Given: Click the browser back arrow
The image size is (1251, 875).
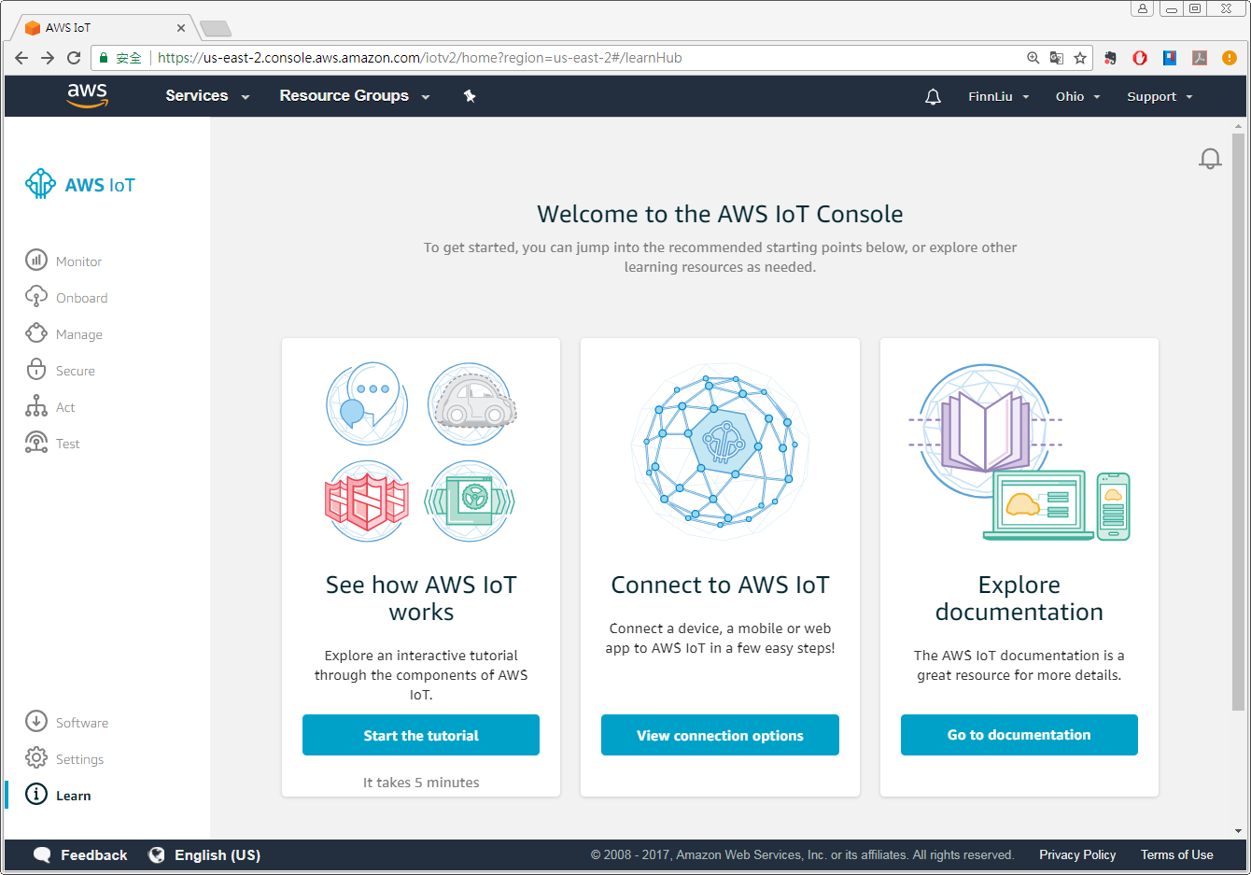Looking at the screenshot, I should 21,58.
